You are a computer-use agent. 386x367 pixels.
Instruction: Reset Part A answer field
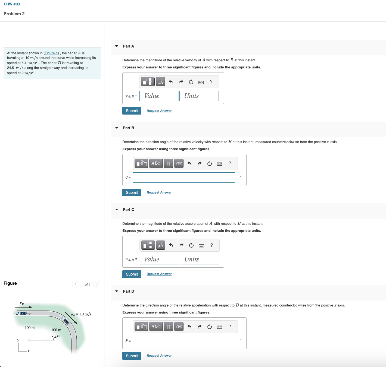tap(191, 82)
